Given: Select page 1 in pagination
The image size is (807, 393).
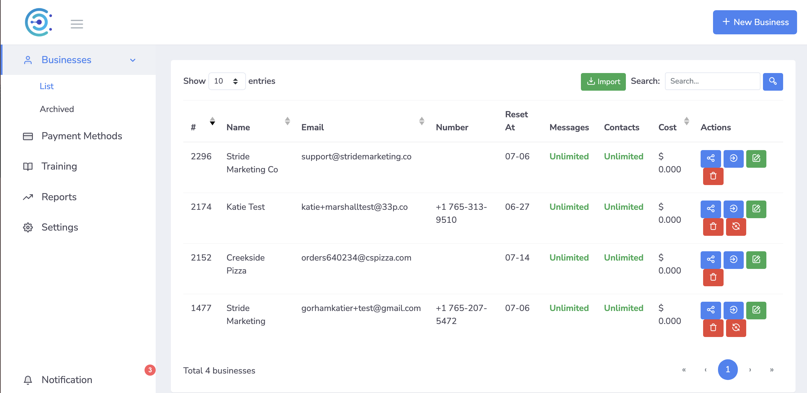Looking at the screenshot, I should pyautogui.click(x=727, y=369).
